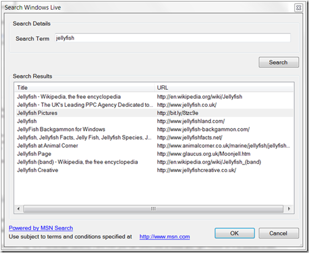Select the Jellyfish Creative result
The height and width of the screenshot is (253, 309).
(154, 170)
